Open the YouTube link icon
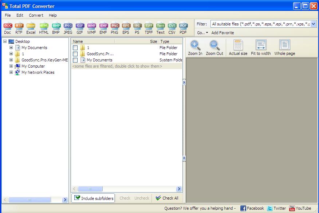 tap(292, 208)
